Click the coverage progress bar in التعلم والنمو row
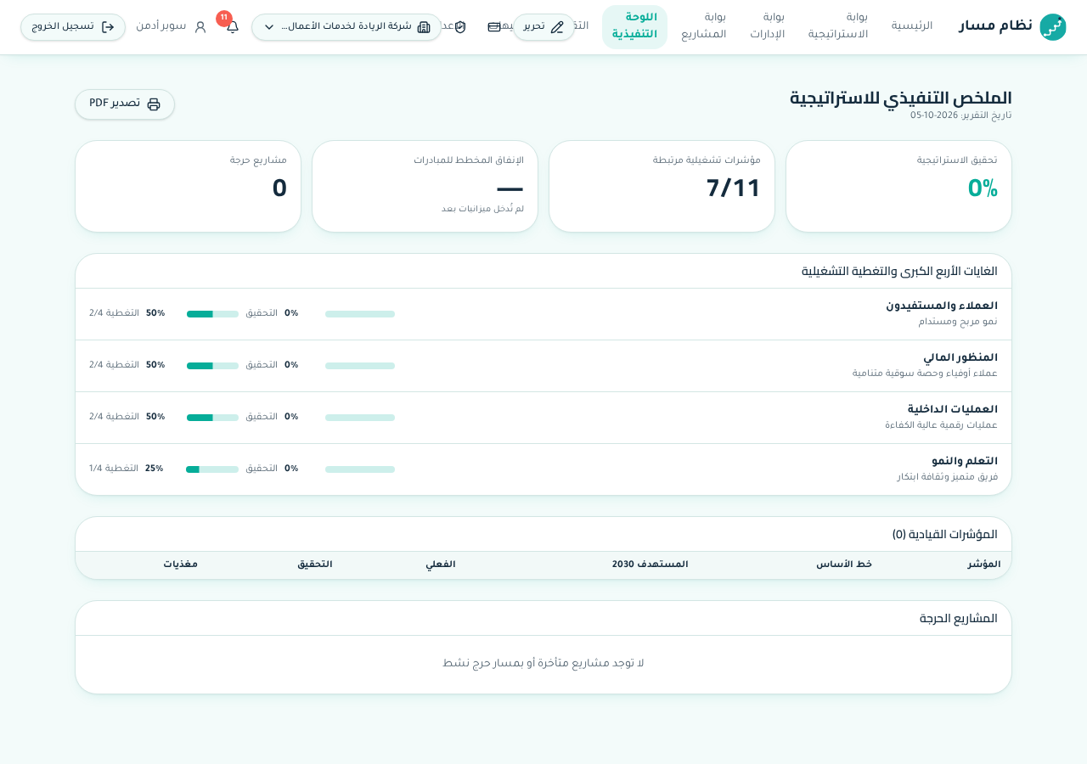This screenshot has height=764, width=1087. coord(212,469)
